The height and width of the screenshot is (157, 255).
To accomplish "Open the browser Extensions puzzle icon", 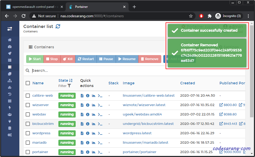I will point(210,16).
